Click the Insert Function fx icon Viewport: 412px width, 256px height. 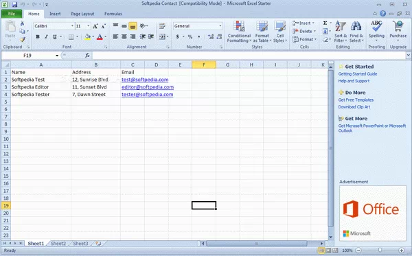(87, 56)
